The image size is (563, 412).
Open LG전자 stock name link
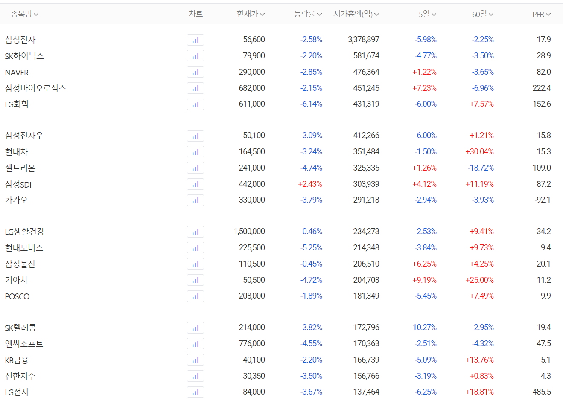pos(17,392)
